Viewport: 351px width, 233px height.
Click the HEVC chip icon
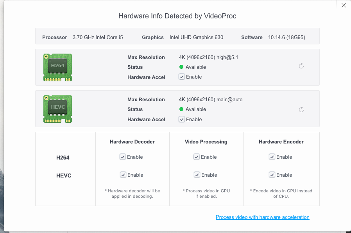(57, 109)
